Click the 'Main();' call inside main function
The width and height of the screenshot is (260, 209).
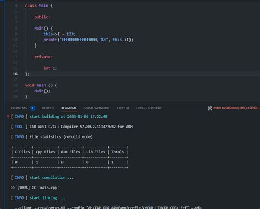click(42, 91)
